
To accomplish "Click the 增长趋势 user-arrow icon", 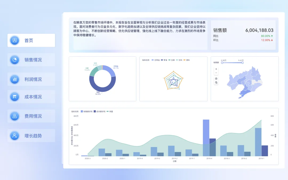I will [14, 136].
